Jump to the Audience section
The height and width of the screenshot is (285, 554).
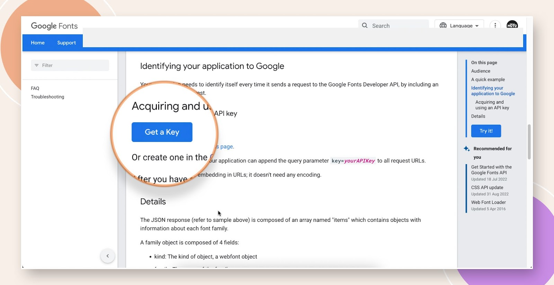point(481,71)
